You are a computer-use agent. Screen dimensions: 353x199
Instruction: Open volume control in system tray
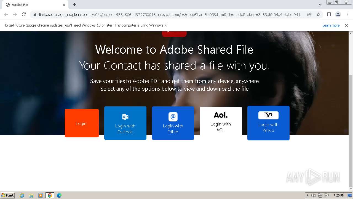point(314,195)
